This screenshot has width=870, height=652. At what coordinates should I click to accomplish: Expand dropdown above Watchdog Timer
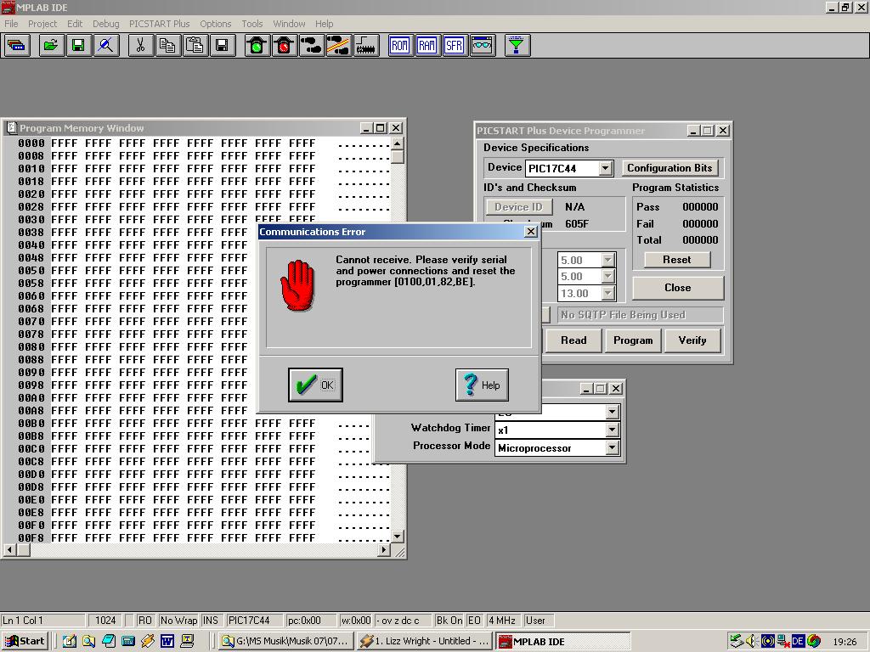[612, 412]
